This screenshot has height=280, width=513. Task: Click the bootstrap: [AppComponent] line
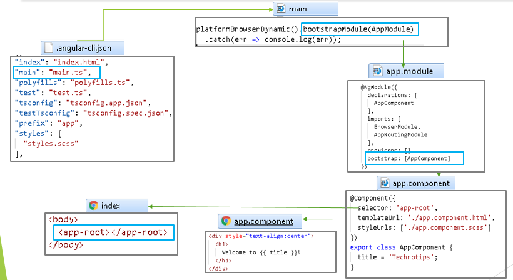409,158
